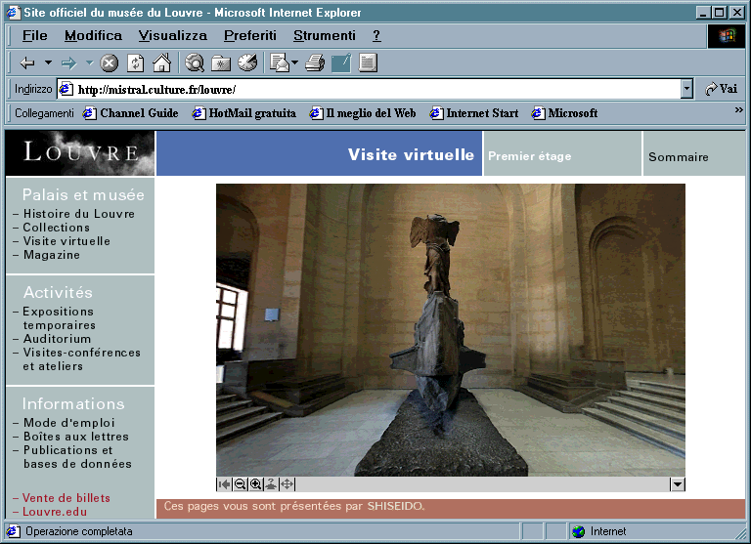Open the Back history dropdown arrow
This screenshot has height=544, width=751.
click(x=48, y=63)
